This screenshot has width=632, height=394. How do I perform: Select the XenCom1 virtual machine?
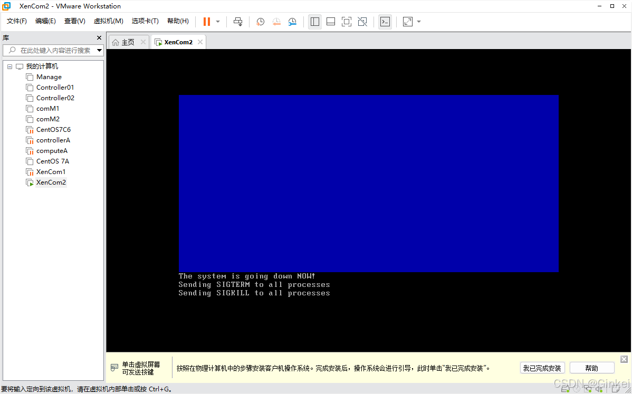(51, 171)
